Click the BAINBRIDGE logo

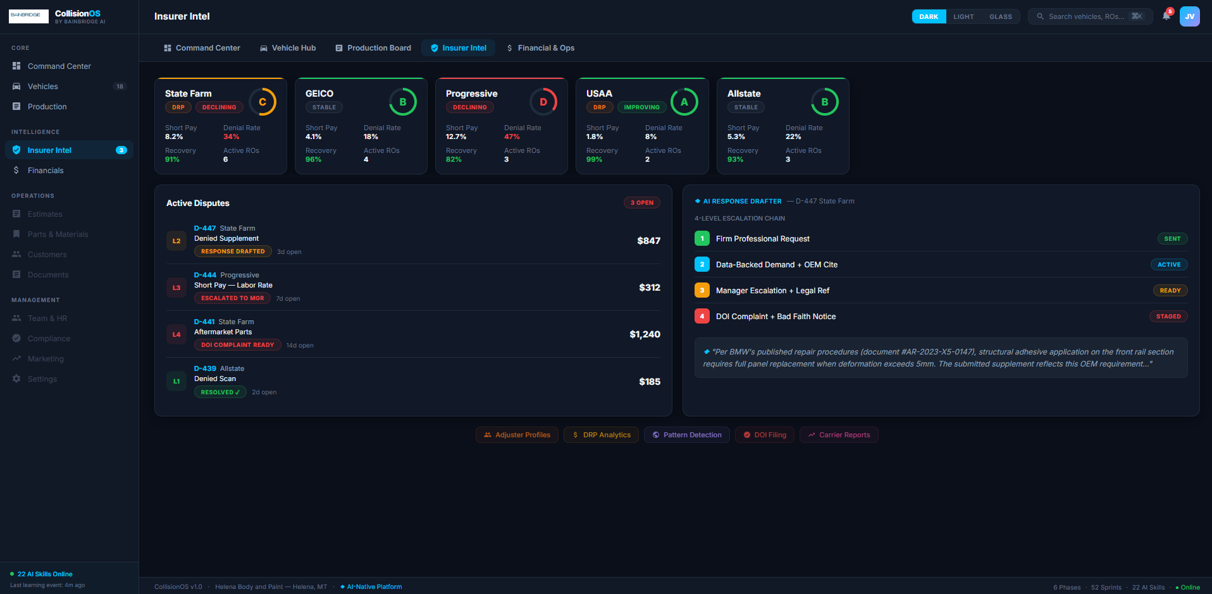[28, 16]
